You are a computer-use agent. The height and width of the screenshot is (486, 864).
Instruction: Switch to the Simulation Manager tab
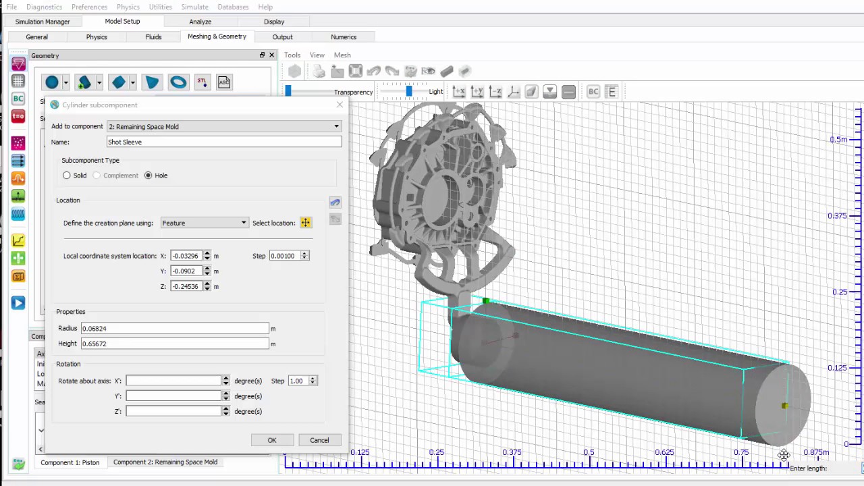tap(43, 22)
